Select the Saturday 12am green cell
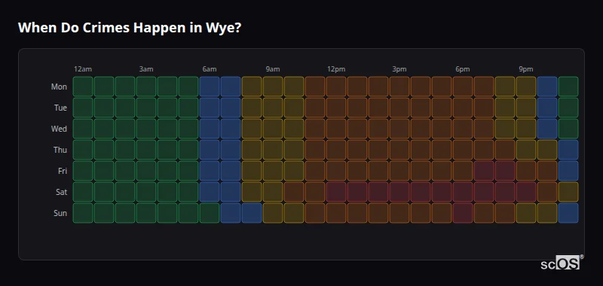This screenshot has height=286, width=603. point(83,192)
